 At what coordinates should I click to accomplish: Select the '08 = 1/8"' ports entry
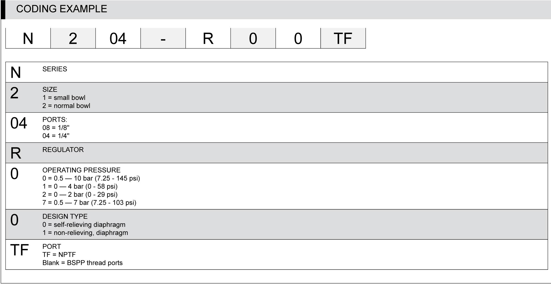pos(56,128)
